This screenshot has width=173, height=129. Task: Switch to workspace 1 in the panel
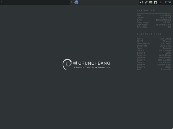[35, 2]
